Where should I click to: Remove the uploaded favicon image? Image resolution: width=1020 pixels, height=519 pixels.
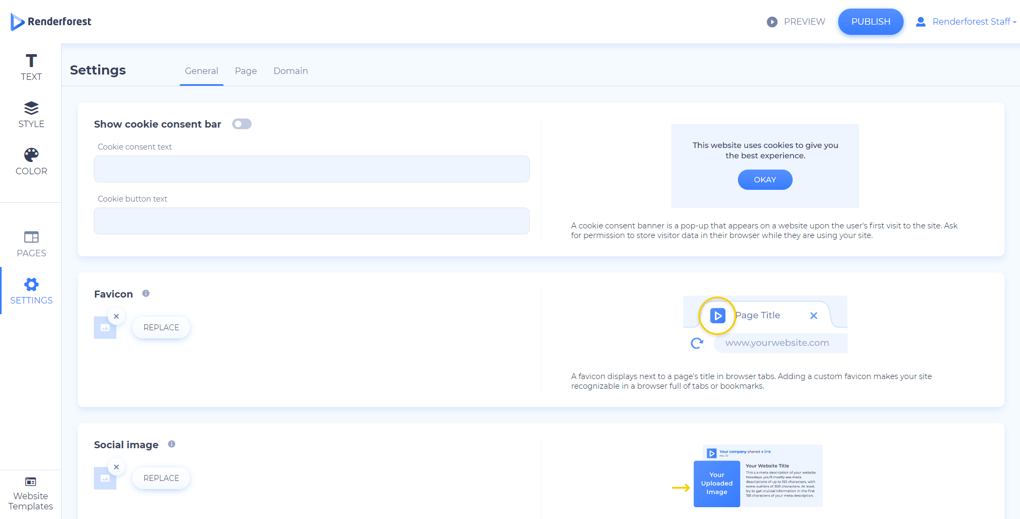[116, 316]
